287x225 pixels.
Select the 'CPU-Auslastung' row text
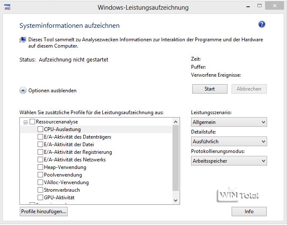pyautogui.click(x=62, y=129)
